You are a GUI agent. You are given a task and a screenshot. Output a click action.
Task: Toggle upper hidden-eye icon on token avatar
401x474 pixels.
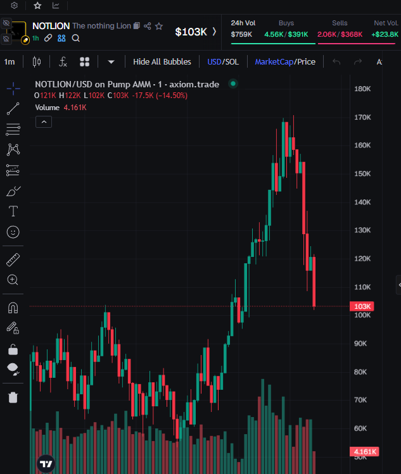(6, 23)
